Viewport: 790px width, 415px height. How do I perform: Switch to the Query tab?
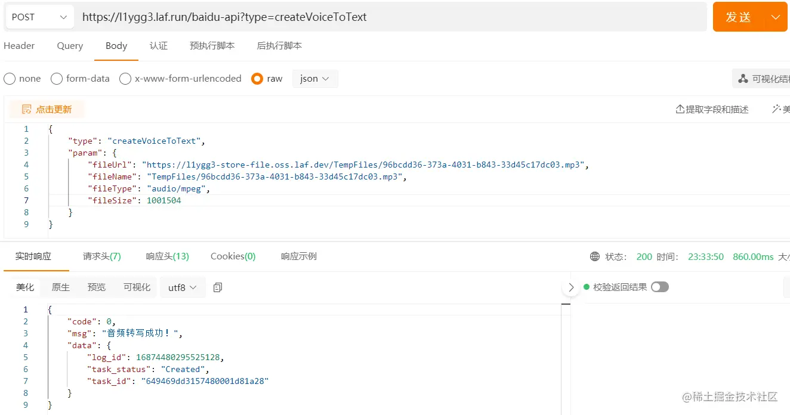[x=70, y=46]
